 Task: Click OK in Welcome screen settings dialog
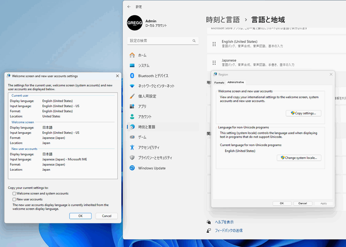(x=80, y=216)
